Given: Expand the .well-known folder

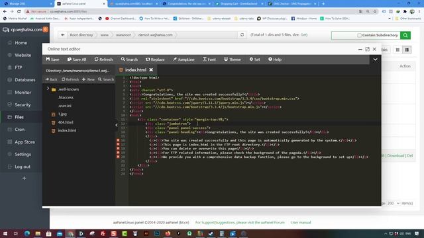Looking at the screenshot, I should [48, 89].
